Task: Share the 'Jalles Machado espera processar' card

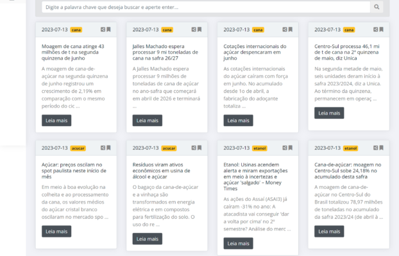Action: [194, 29]
